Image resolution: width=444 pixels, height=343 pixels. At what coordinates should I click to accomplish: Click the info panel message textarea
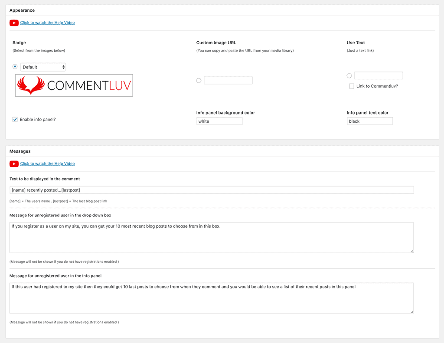211,298
